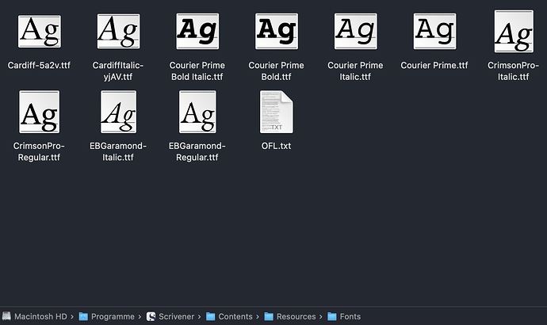
Task: Go to Scrivener label in path bar
Action: pos(176,316)
